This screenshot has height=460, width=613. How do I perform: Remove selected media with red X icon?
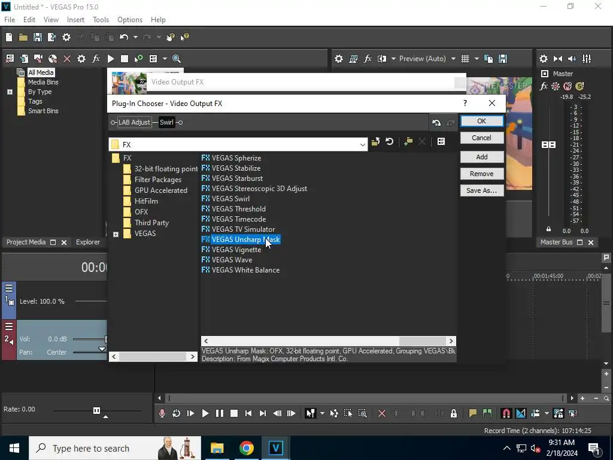tap(67, 59)
